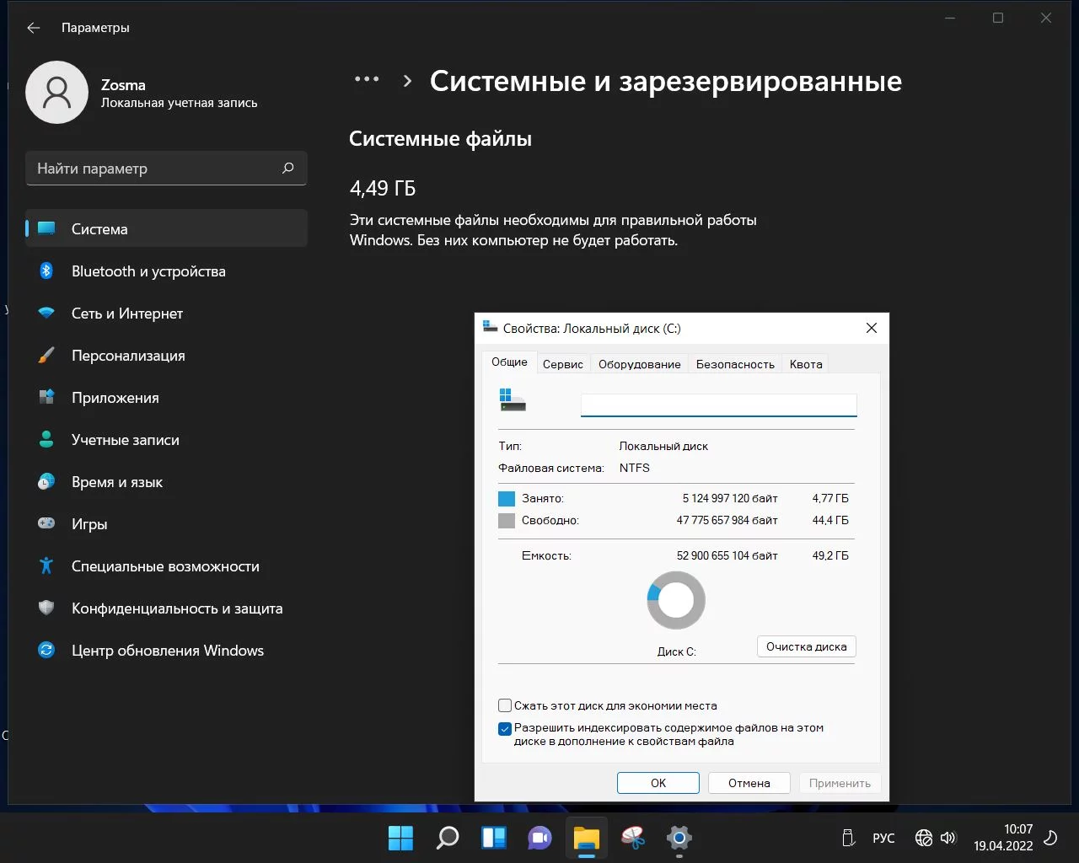This screenshot has height=863, width=1079.
Task: Click the Очистка диска button
Action: [807, 646]
